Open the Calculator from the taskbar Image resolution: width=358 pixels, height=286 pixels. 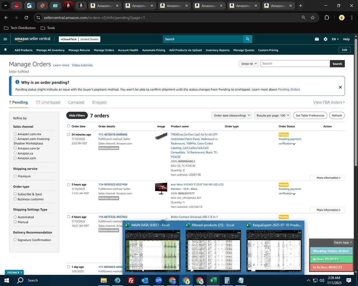pyautogui.click(x=227, y=280)
